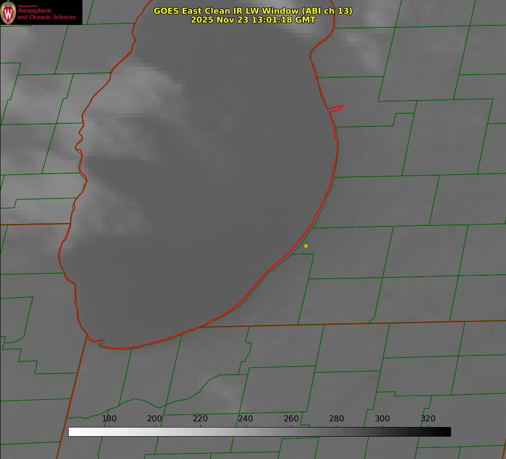Click the UW crest logo

tap(8, 12)
